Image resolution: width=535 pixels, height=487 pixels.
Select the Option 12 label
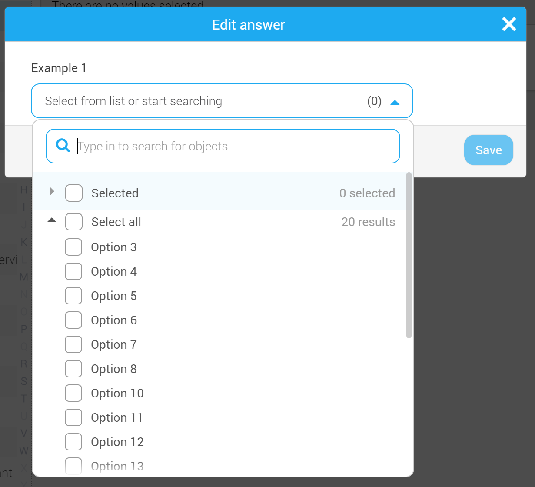(x=117, y=442)
